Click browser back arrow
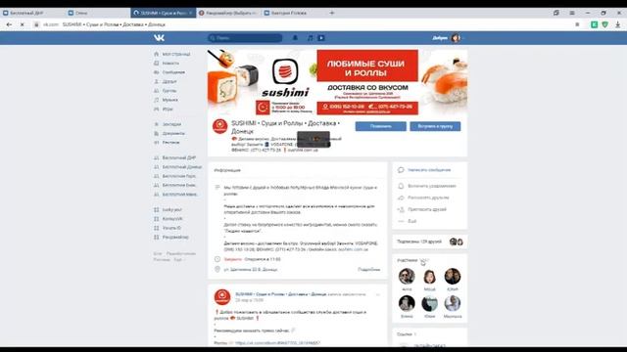Image resolution: width=627 pixels, height=352 pixels. pos(9,24)
